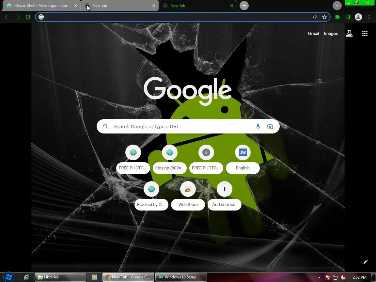376x282 pixels.
Task: Toggle the Chrome side panel icon
Action: 348,17
